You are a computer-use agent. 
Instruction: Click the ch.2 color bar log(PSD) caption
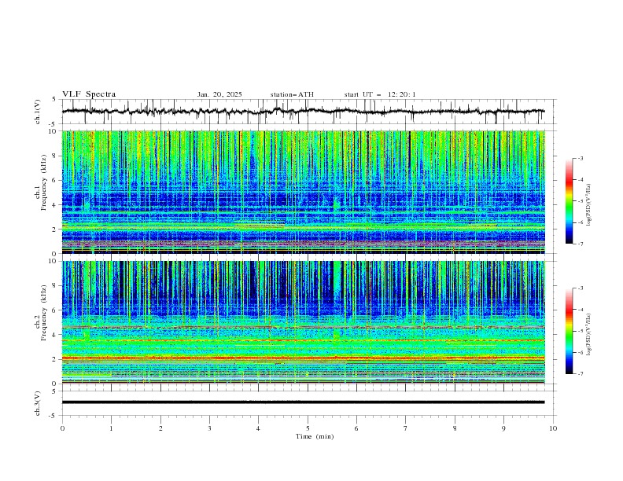[x=589, y=335]
